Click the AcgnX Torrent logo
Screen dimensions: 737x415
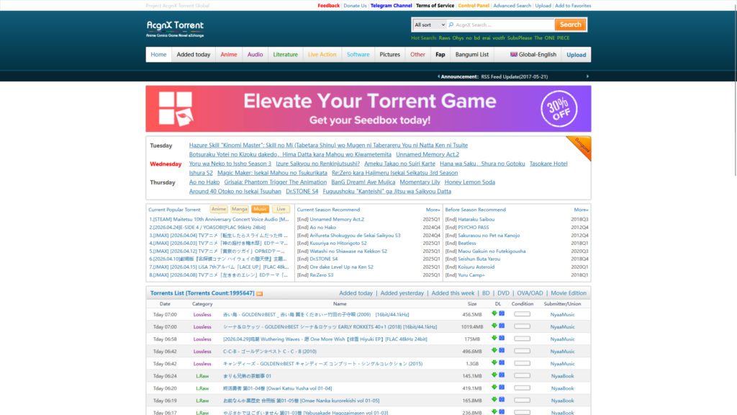point(175,28)
